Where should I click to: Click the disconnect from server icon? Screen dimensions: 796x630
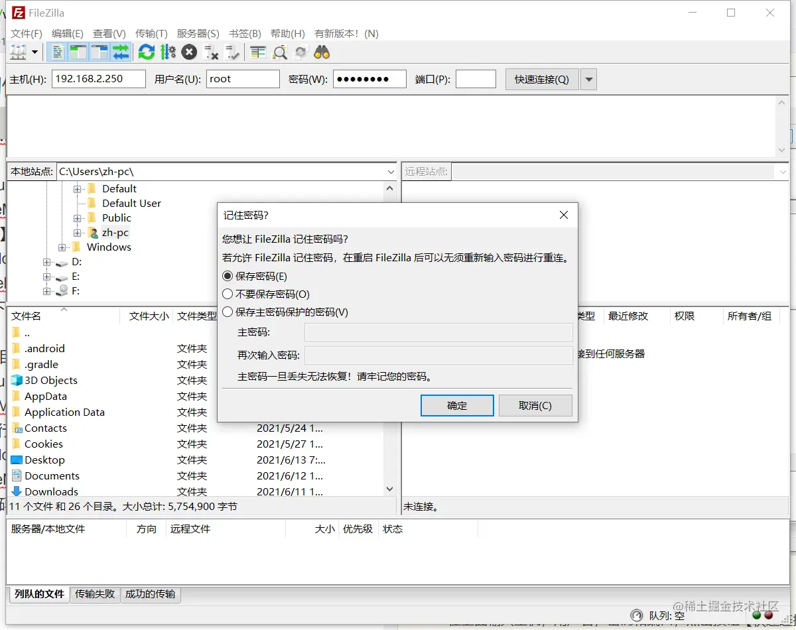211,52
